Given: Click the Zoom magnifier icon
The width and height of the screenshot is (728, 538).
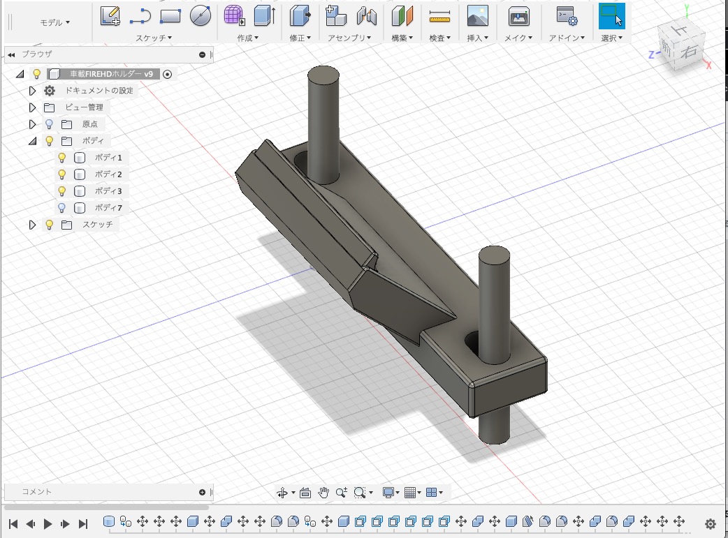Looking at the screenshot, I should (341, 493).
